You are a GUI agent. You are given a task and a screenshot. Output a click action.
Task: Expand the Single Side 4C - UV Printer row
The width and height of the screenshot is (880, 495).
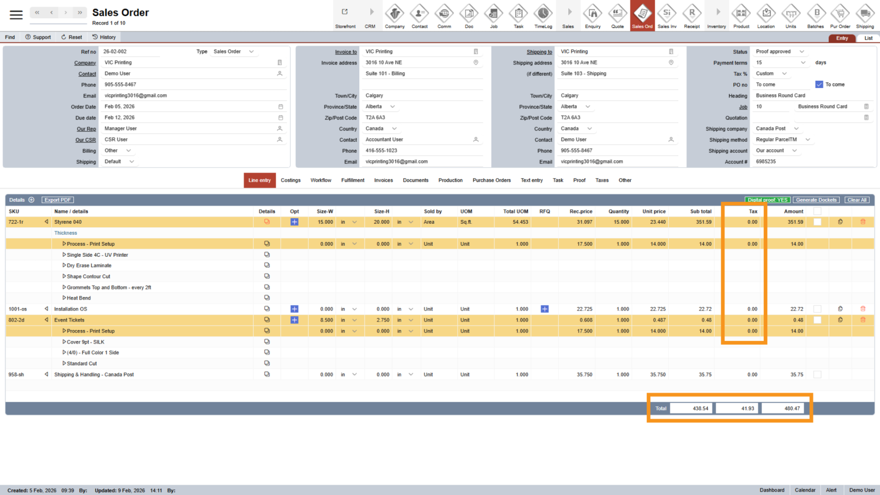[64, 255]
